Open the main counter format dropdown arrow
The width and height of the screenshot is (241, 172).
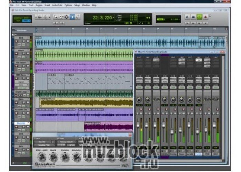click(113, 18)
